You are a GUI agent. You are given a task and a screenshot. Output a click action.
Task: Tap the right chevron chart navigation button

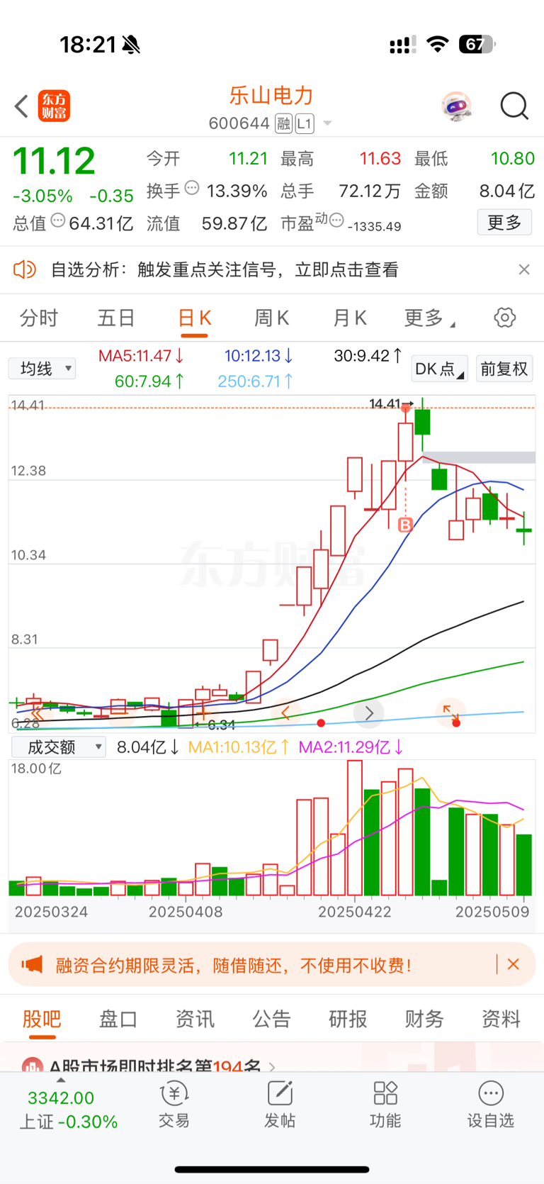point(369,713)
